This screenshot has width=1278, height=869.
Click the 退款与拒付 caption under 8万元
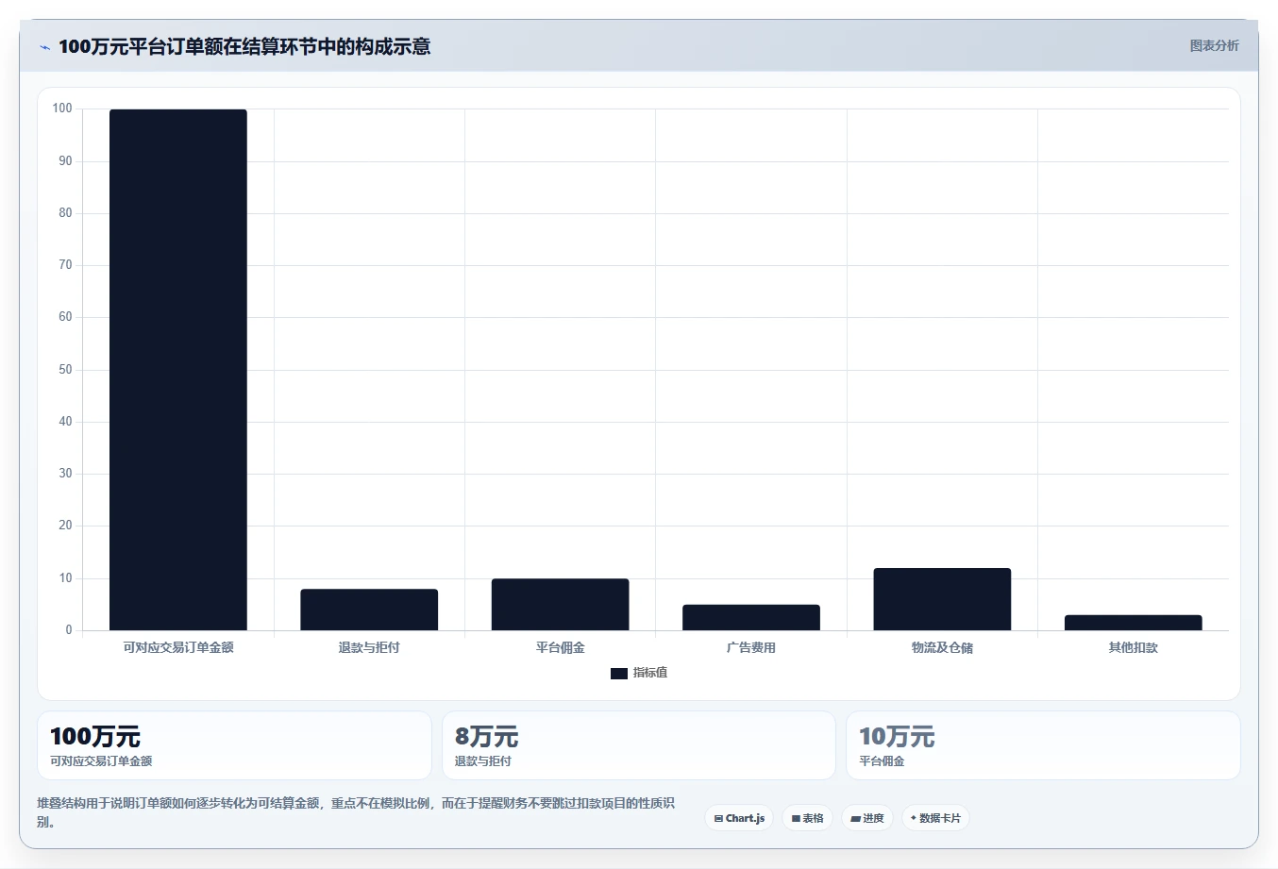point(483,760)
